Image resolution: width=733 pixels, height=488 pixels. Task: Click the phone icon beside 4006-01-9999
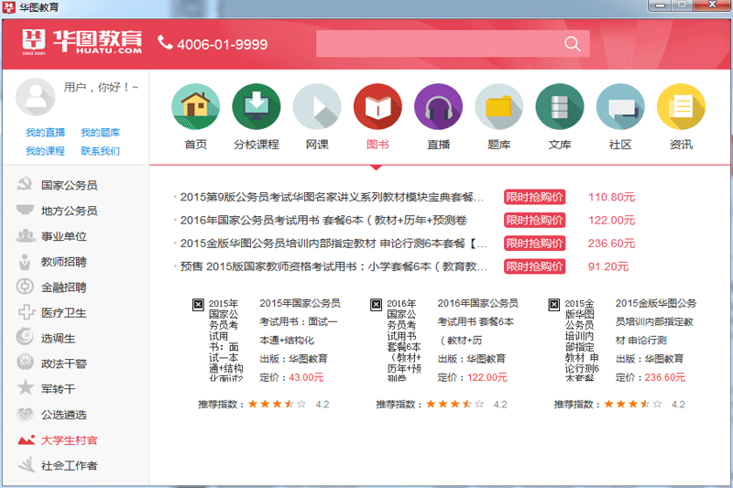tap(165, 42)
